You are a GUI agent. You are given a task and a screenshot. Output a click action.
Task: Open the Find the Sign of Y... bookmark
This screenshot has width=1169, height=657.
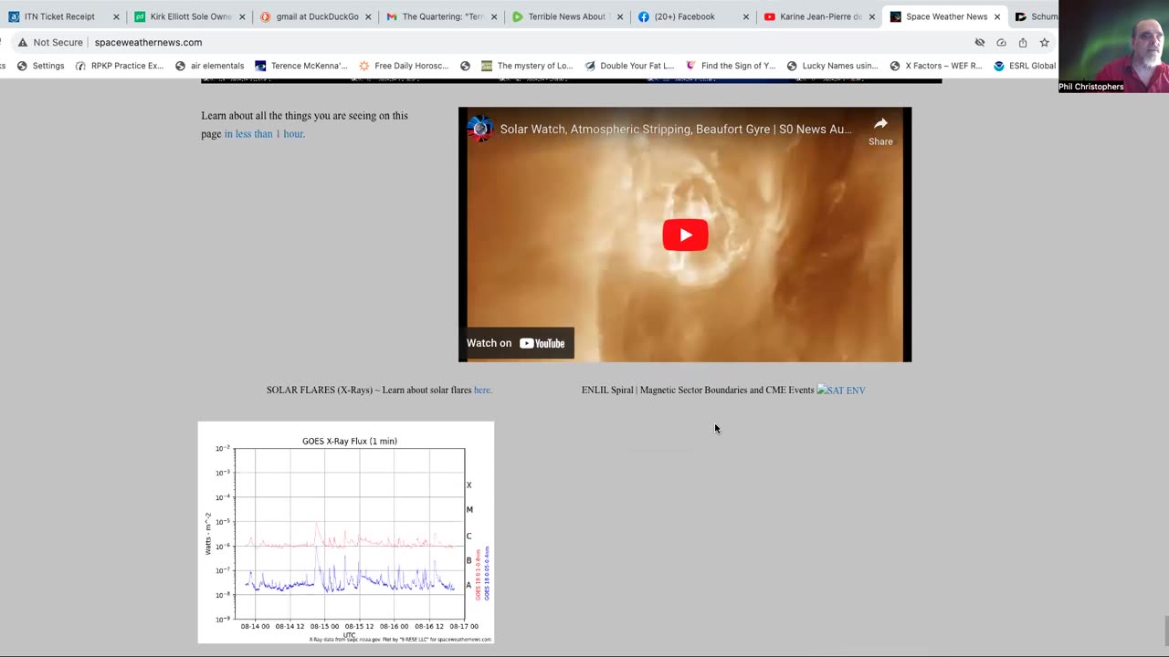click(x=731, y=66)
